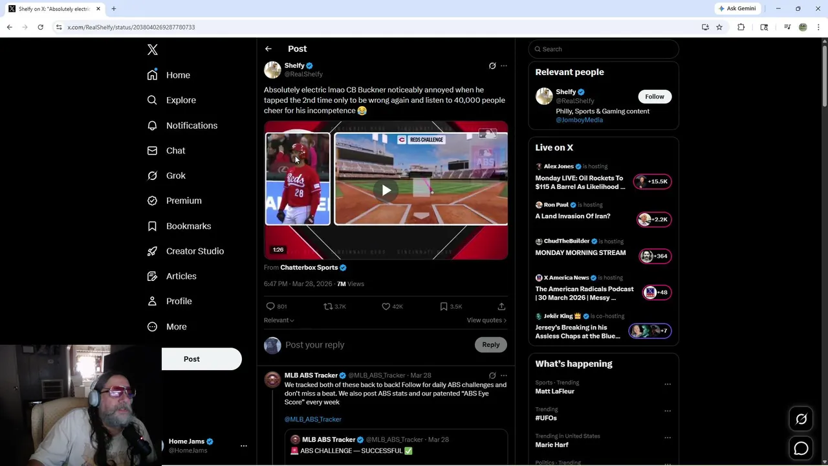The width and height of the screenshot is (828, 466).
Task: Join Alex Jones live with +15.5K listeners
Action: click(653, 182)
